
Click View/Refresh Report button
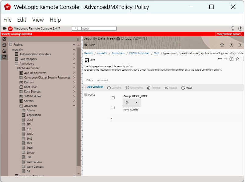click(229, 34)
